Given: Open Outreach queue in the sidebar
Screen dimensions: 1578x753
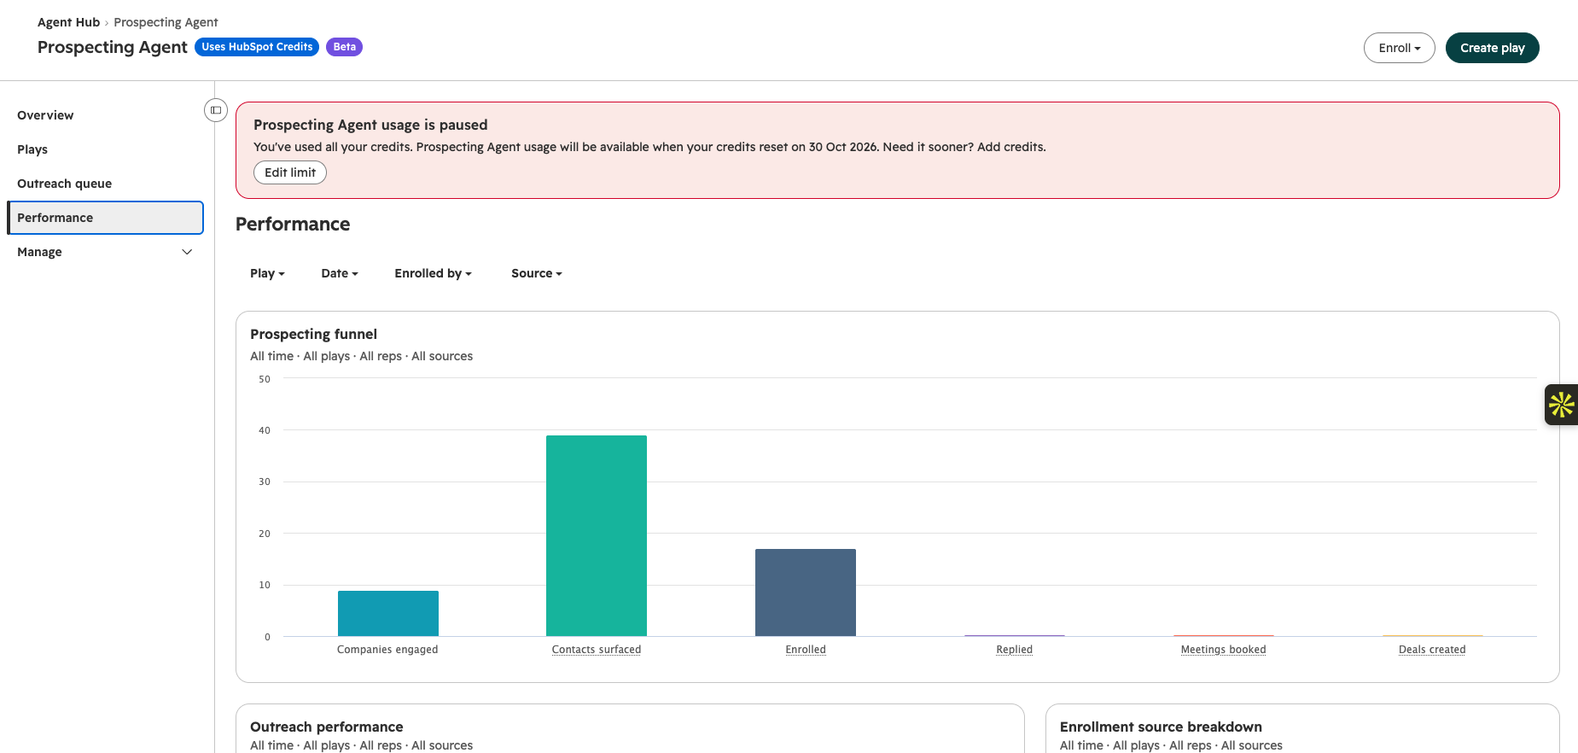Looking at the screenshot, I should pyautogui.click(x=64, y=184).
